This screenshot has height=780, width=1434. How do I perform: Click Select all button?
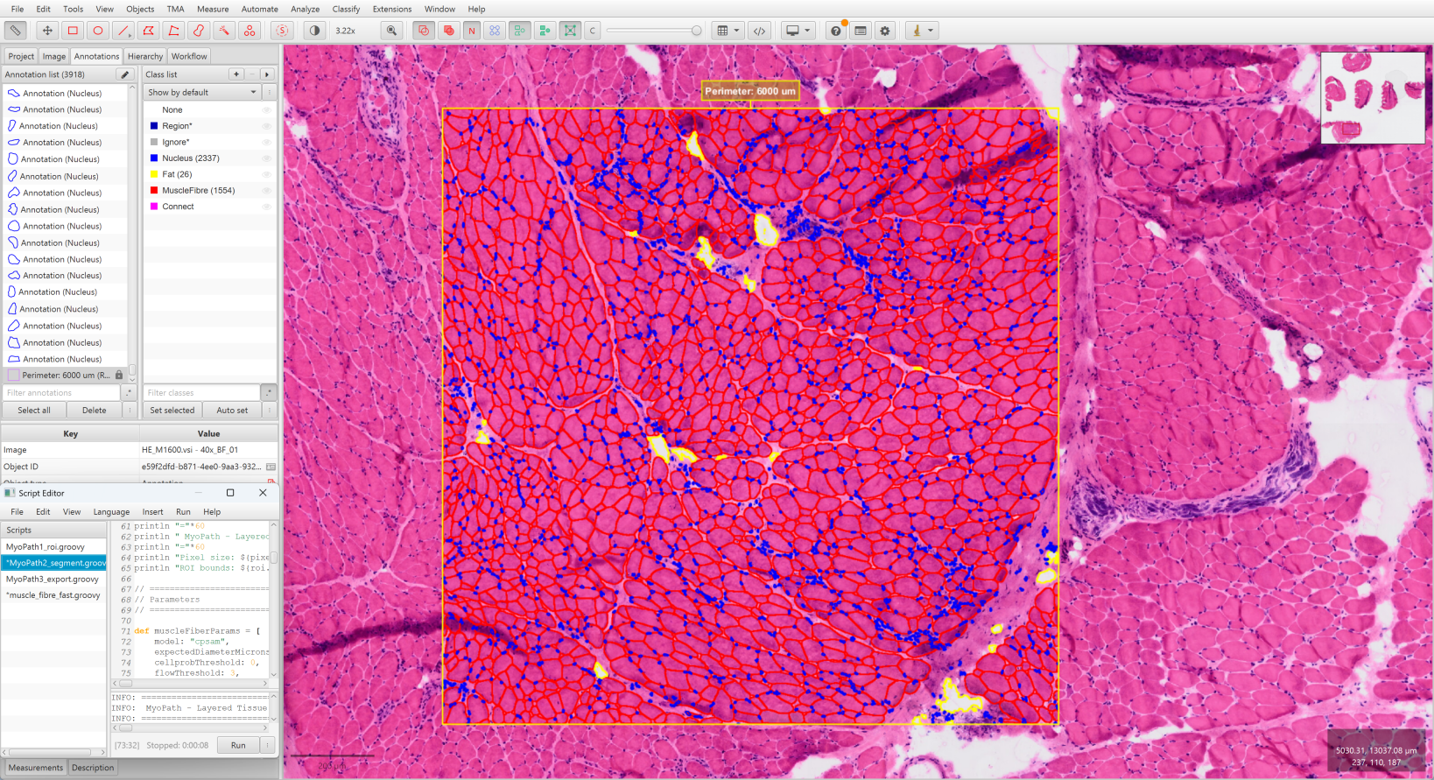coord(34,410)
